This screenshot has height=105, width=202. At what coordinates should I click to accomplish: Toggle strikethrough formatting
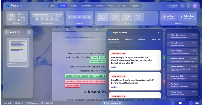pyautogui.click(x=52, y=19)
